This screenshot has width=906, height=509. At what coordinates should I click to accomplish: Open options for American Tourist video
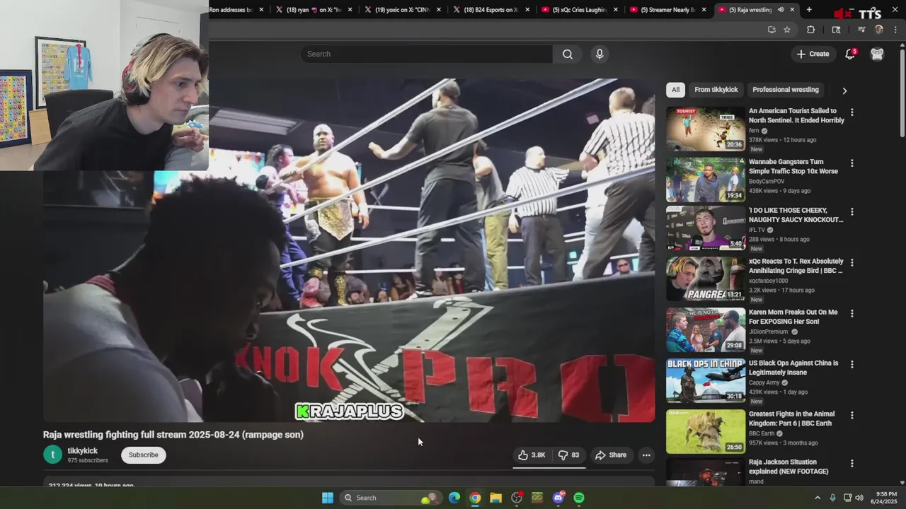tap(852, 112)
